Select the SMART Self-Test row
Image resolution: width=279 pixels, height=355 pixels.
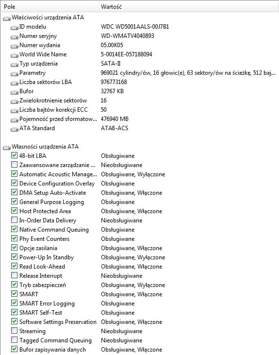[x=139, y=313]
